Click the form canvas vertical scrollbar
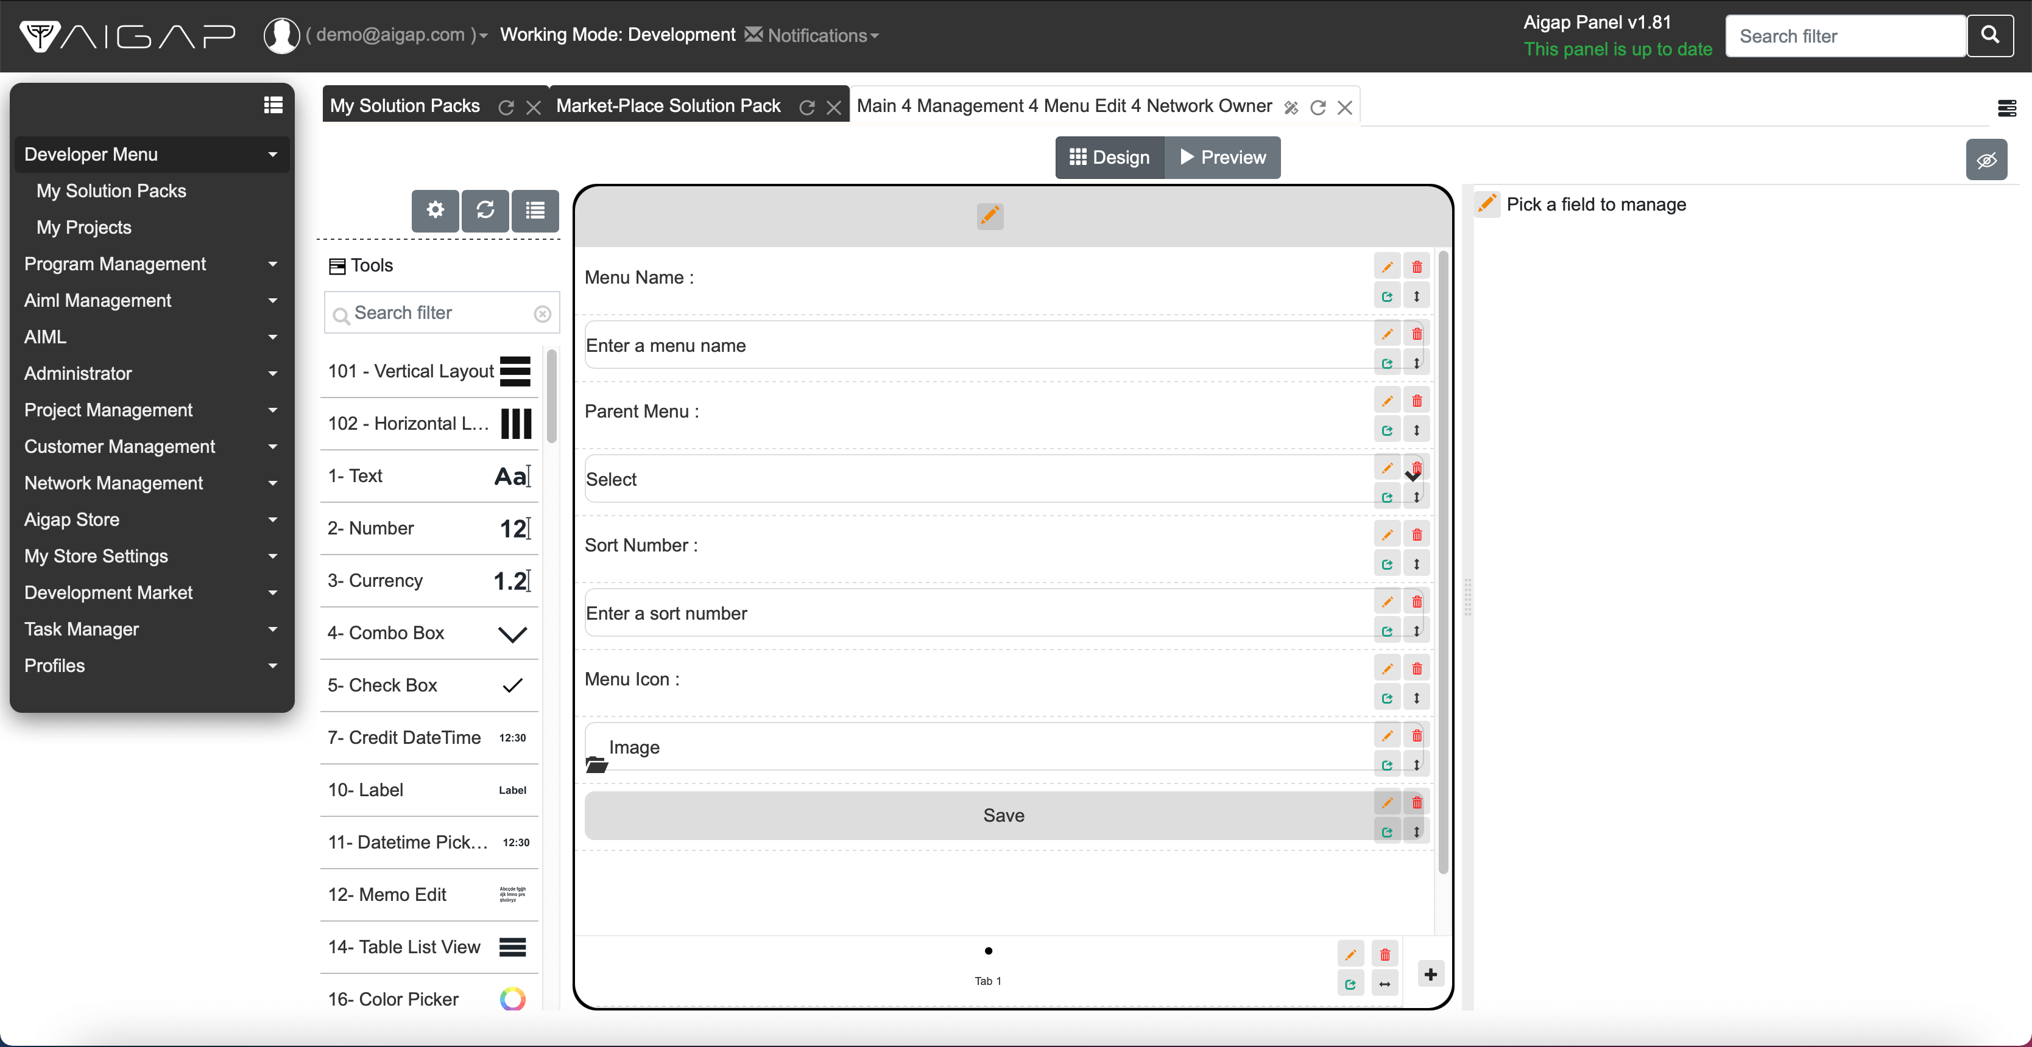 click(x=1443, y=561)
